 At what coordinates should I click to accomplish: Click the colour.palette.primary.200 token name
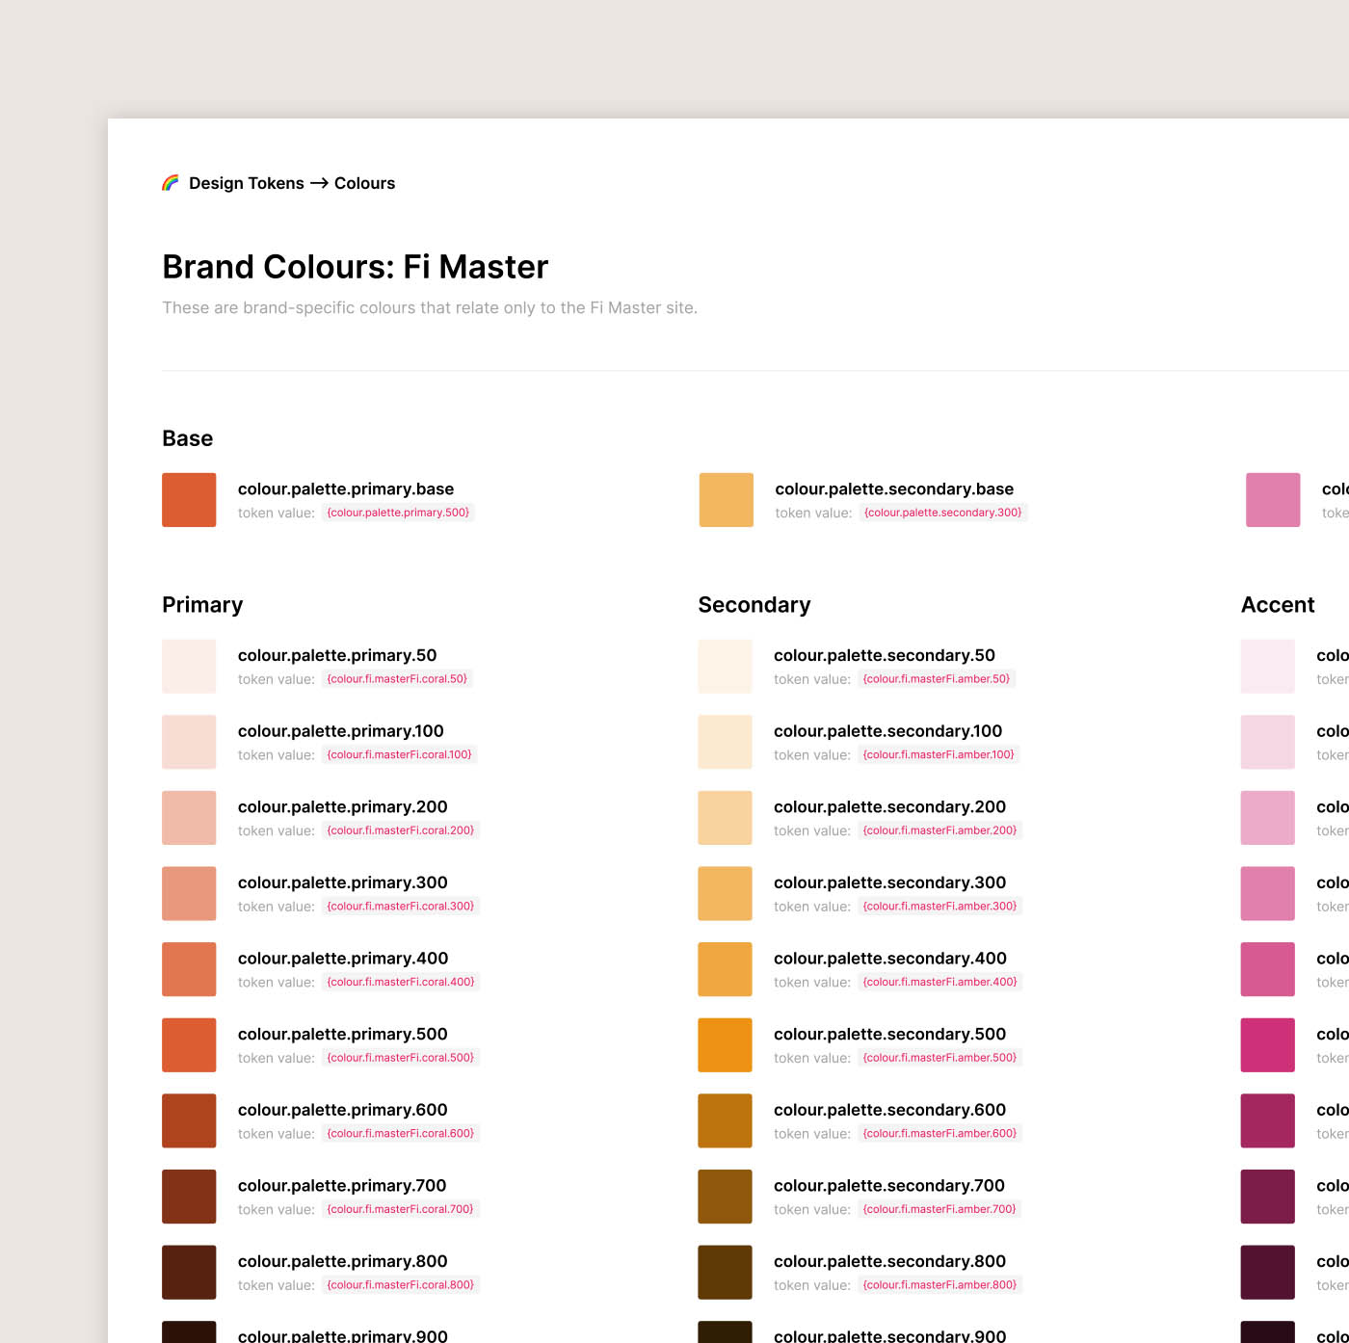(x=343, y=807)
